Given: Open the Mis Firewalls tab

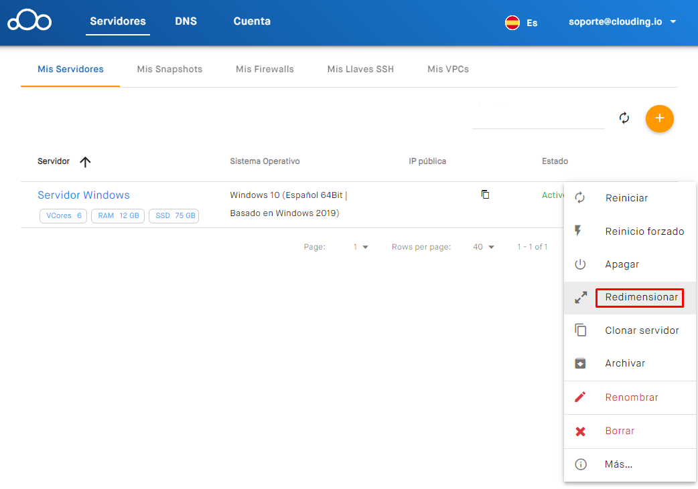Looking at the screenshot, I should 265,69.
